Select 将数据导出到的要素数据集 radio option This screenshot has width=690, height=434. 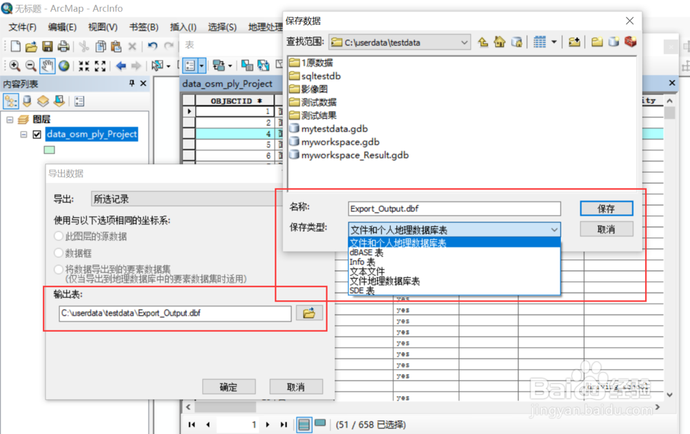[x=59, y=269]
